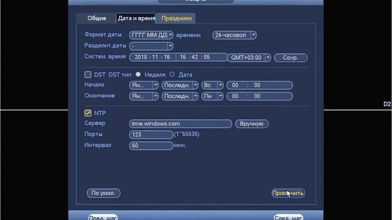Click the system time field 16:42:05
This screenshot has width=392, height=220.
[x=202, y=57]
